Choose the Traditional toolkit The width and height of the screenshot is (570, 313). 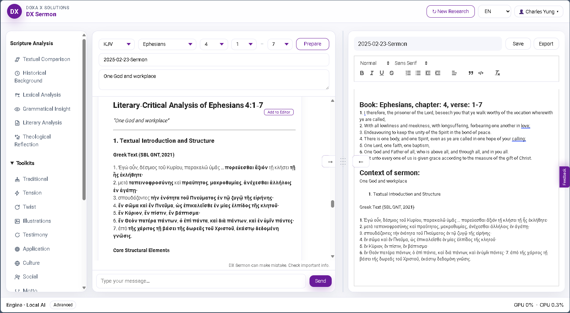point(31,179)
